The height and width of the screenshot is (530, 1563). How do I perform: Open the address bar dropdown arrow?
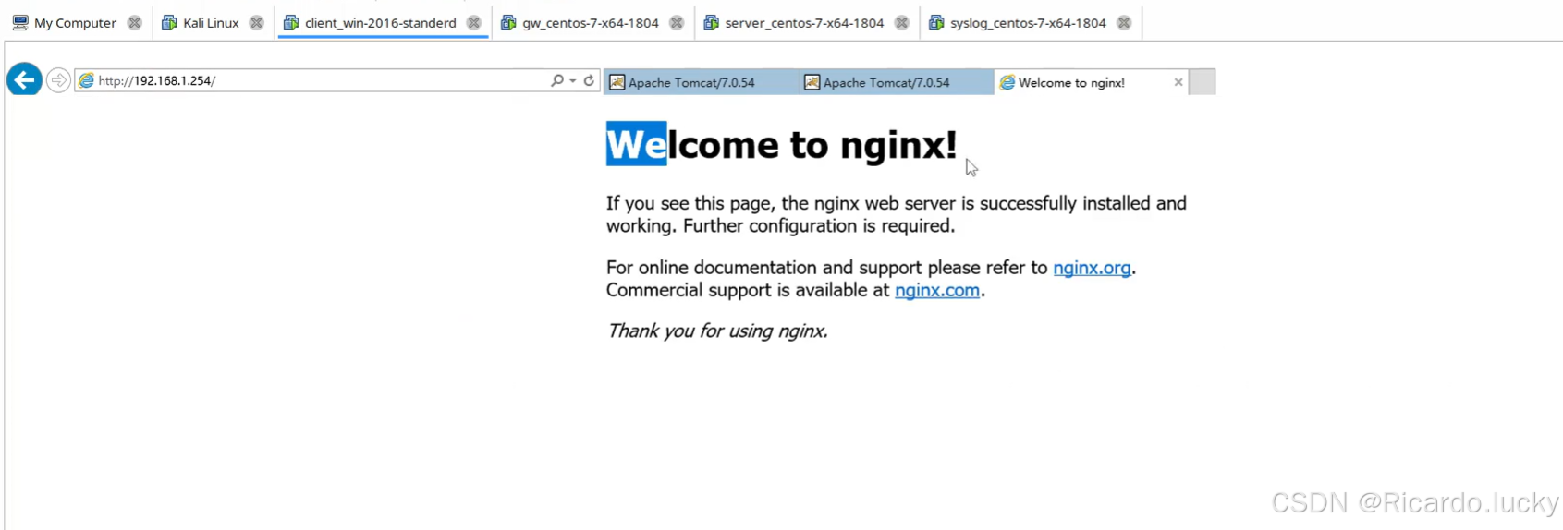[x=573, y=80]
